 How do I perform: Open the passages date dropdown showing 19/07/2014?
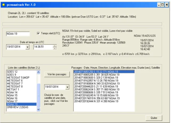coord(67,87)
